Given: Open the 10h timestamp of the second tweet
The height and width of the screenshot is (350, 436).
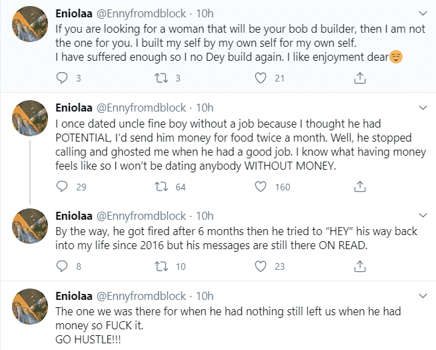Looking at the screenshot, I should coord(206,107).
